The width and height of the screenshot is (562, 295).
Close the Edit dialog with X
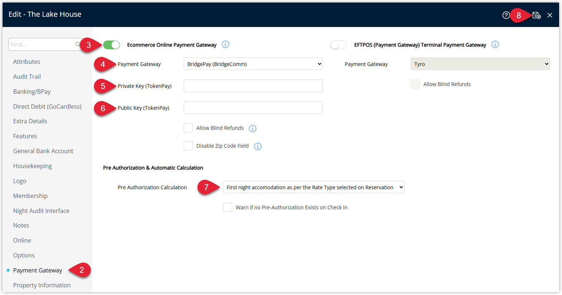point(550,15)
